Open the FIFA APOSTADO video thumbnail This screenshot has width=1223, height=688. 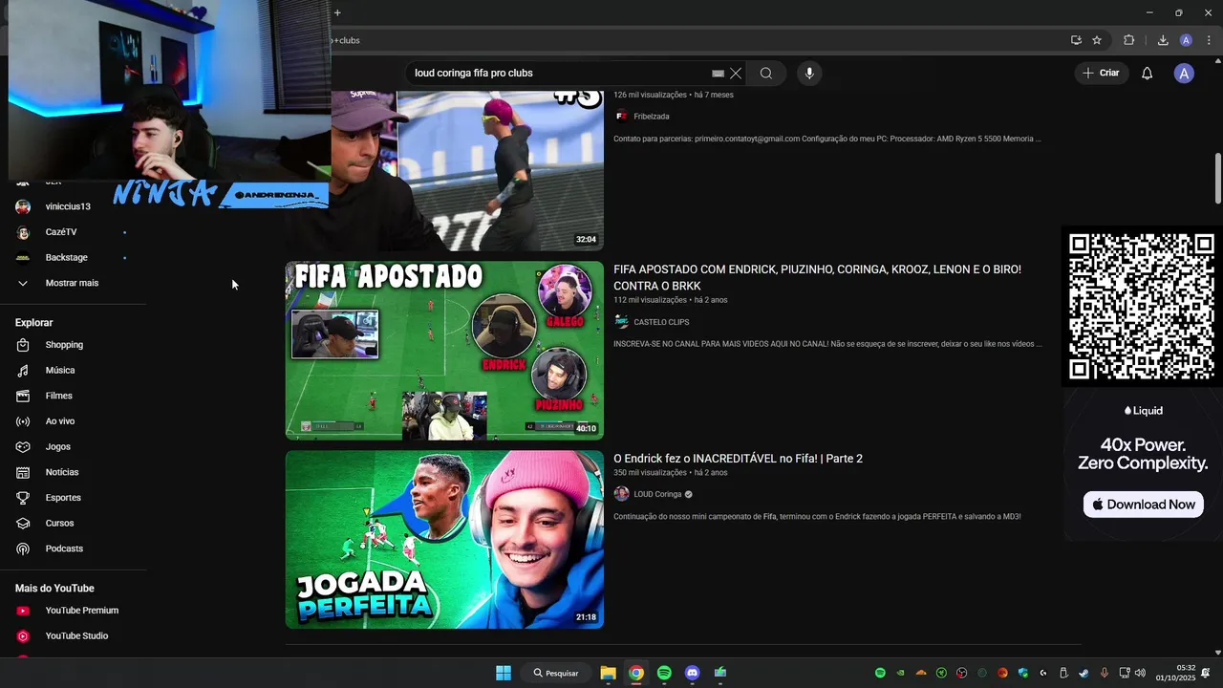(444, 350)
